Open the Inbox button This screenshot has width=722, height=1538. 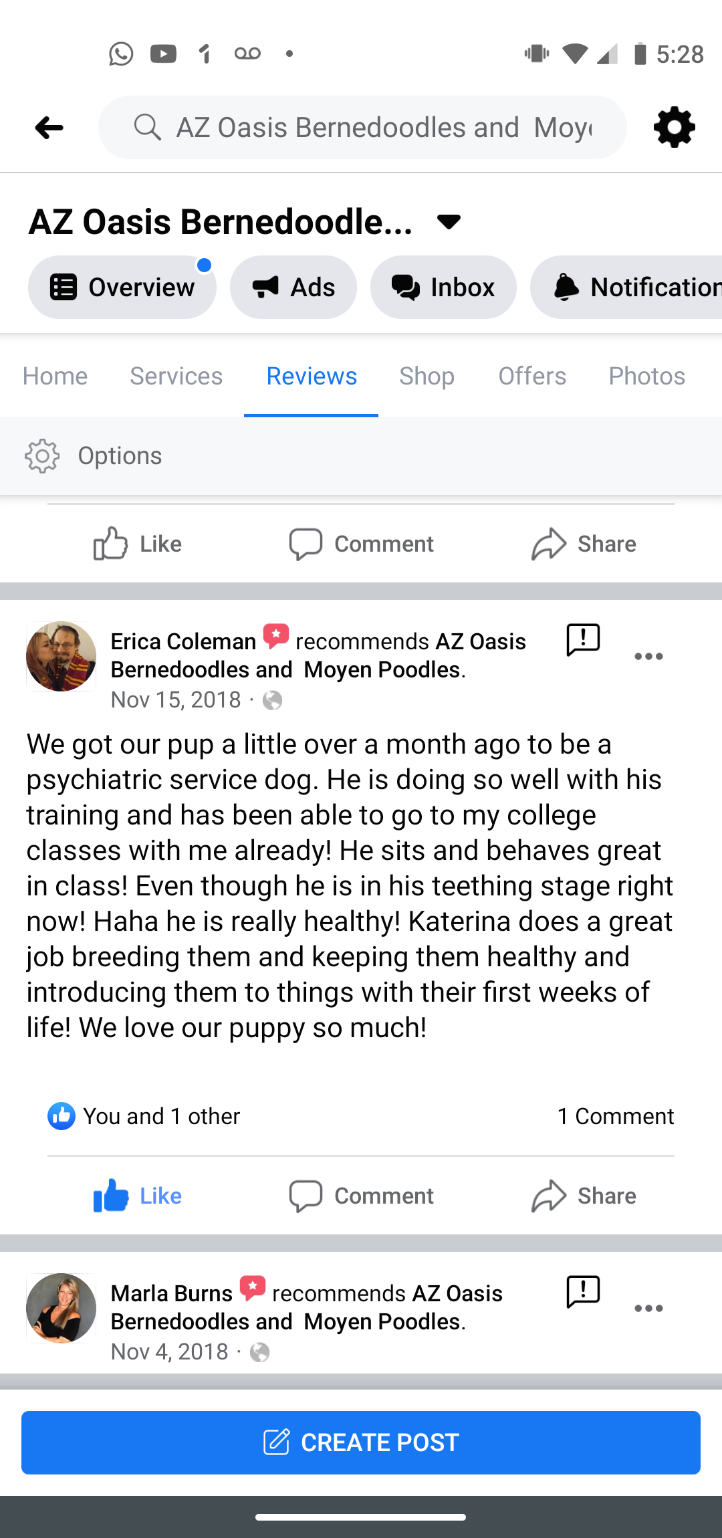443,288
